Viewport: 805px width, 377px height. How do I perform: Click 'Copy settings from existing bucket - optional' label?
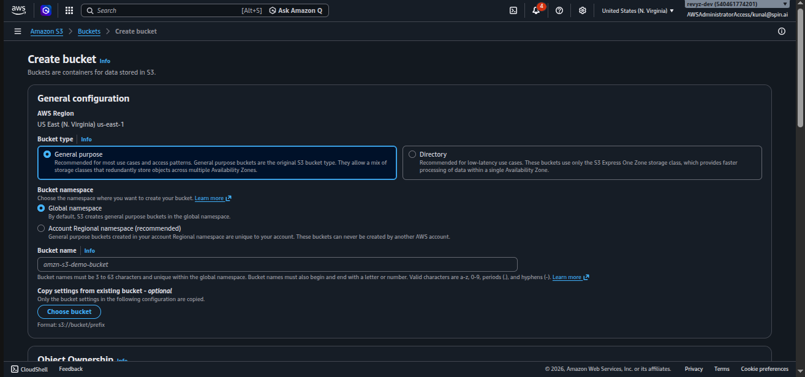click(105, 291)
